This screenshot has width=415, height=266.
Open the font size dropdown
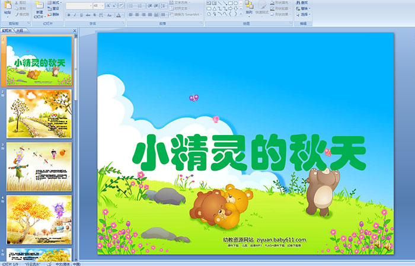click(x=101, y=5)
